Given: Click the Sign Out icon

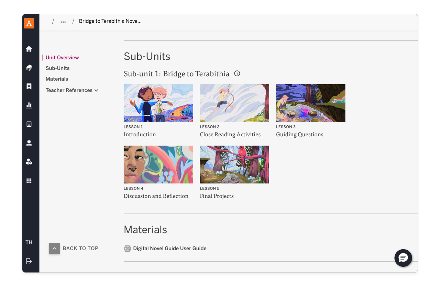Looking at the screenshot, I should [29, 261].
